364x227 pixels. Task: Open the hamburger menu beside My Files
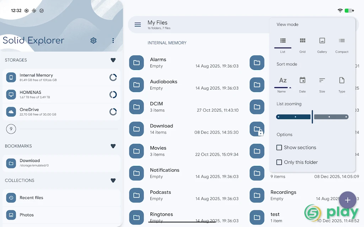[138, 25]
